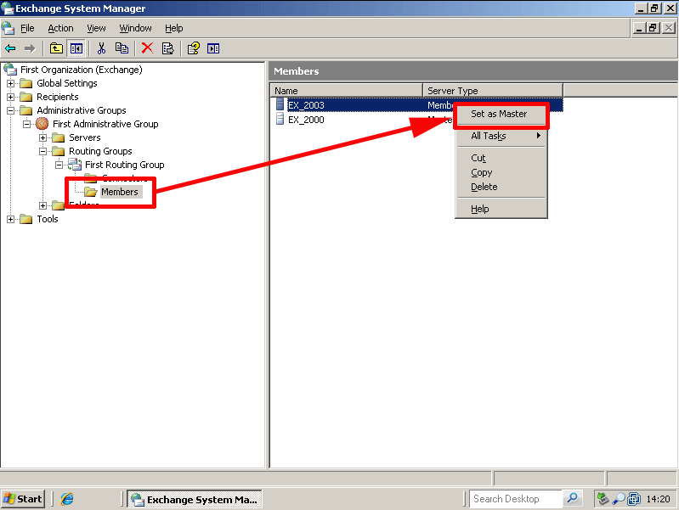Click the Up one level folder icon
This screenshot has height=510, width=679.
pyautogui.click(x=56, y=48)
